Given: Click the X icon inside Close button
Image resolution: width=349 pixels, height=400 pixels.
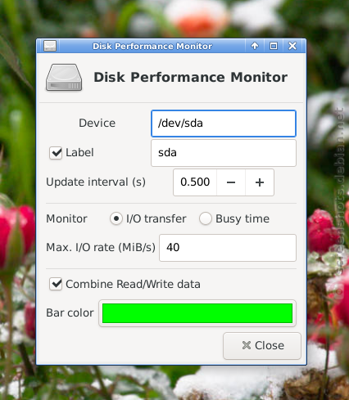Looking at the screenshot, I should click(247, 345).
